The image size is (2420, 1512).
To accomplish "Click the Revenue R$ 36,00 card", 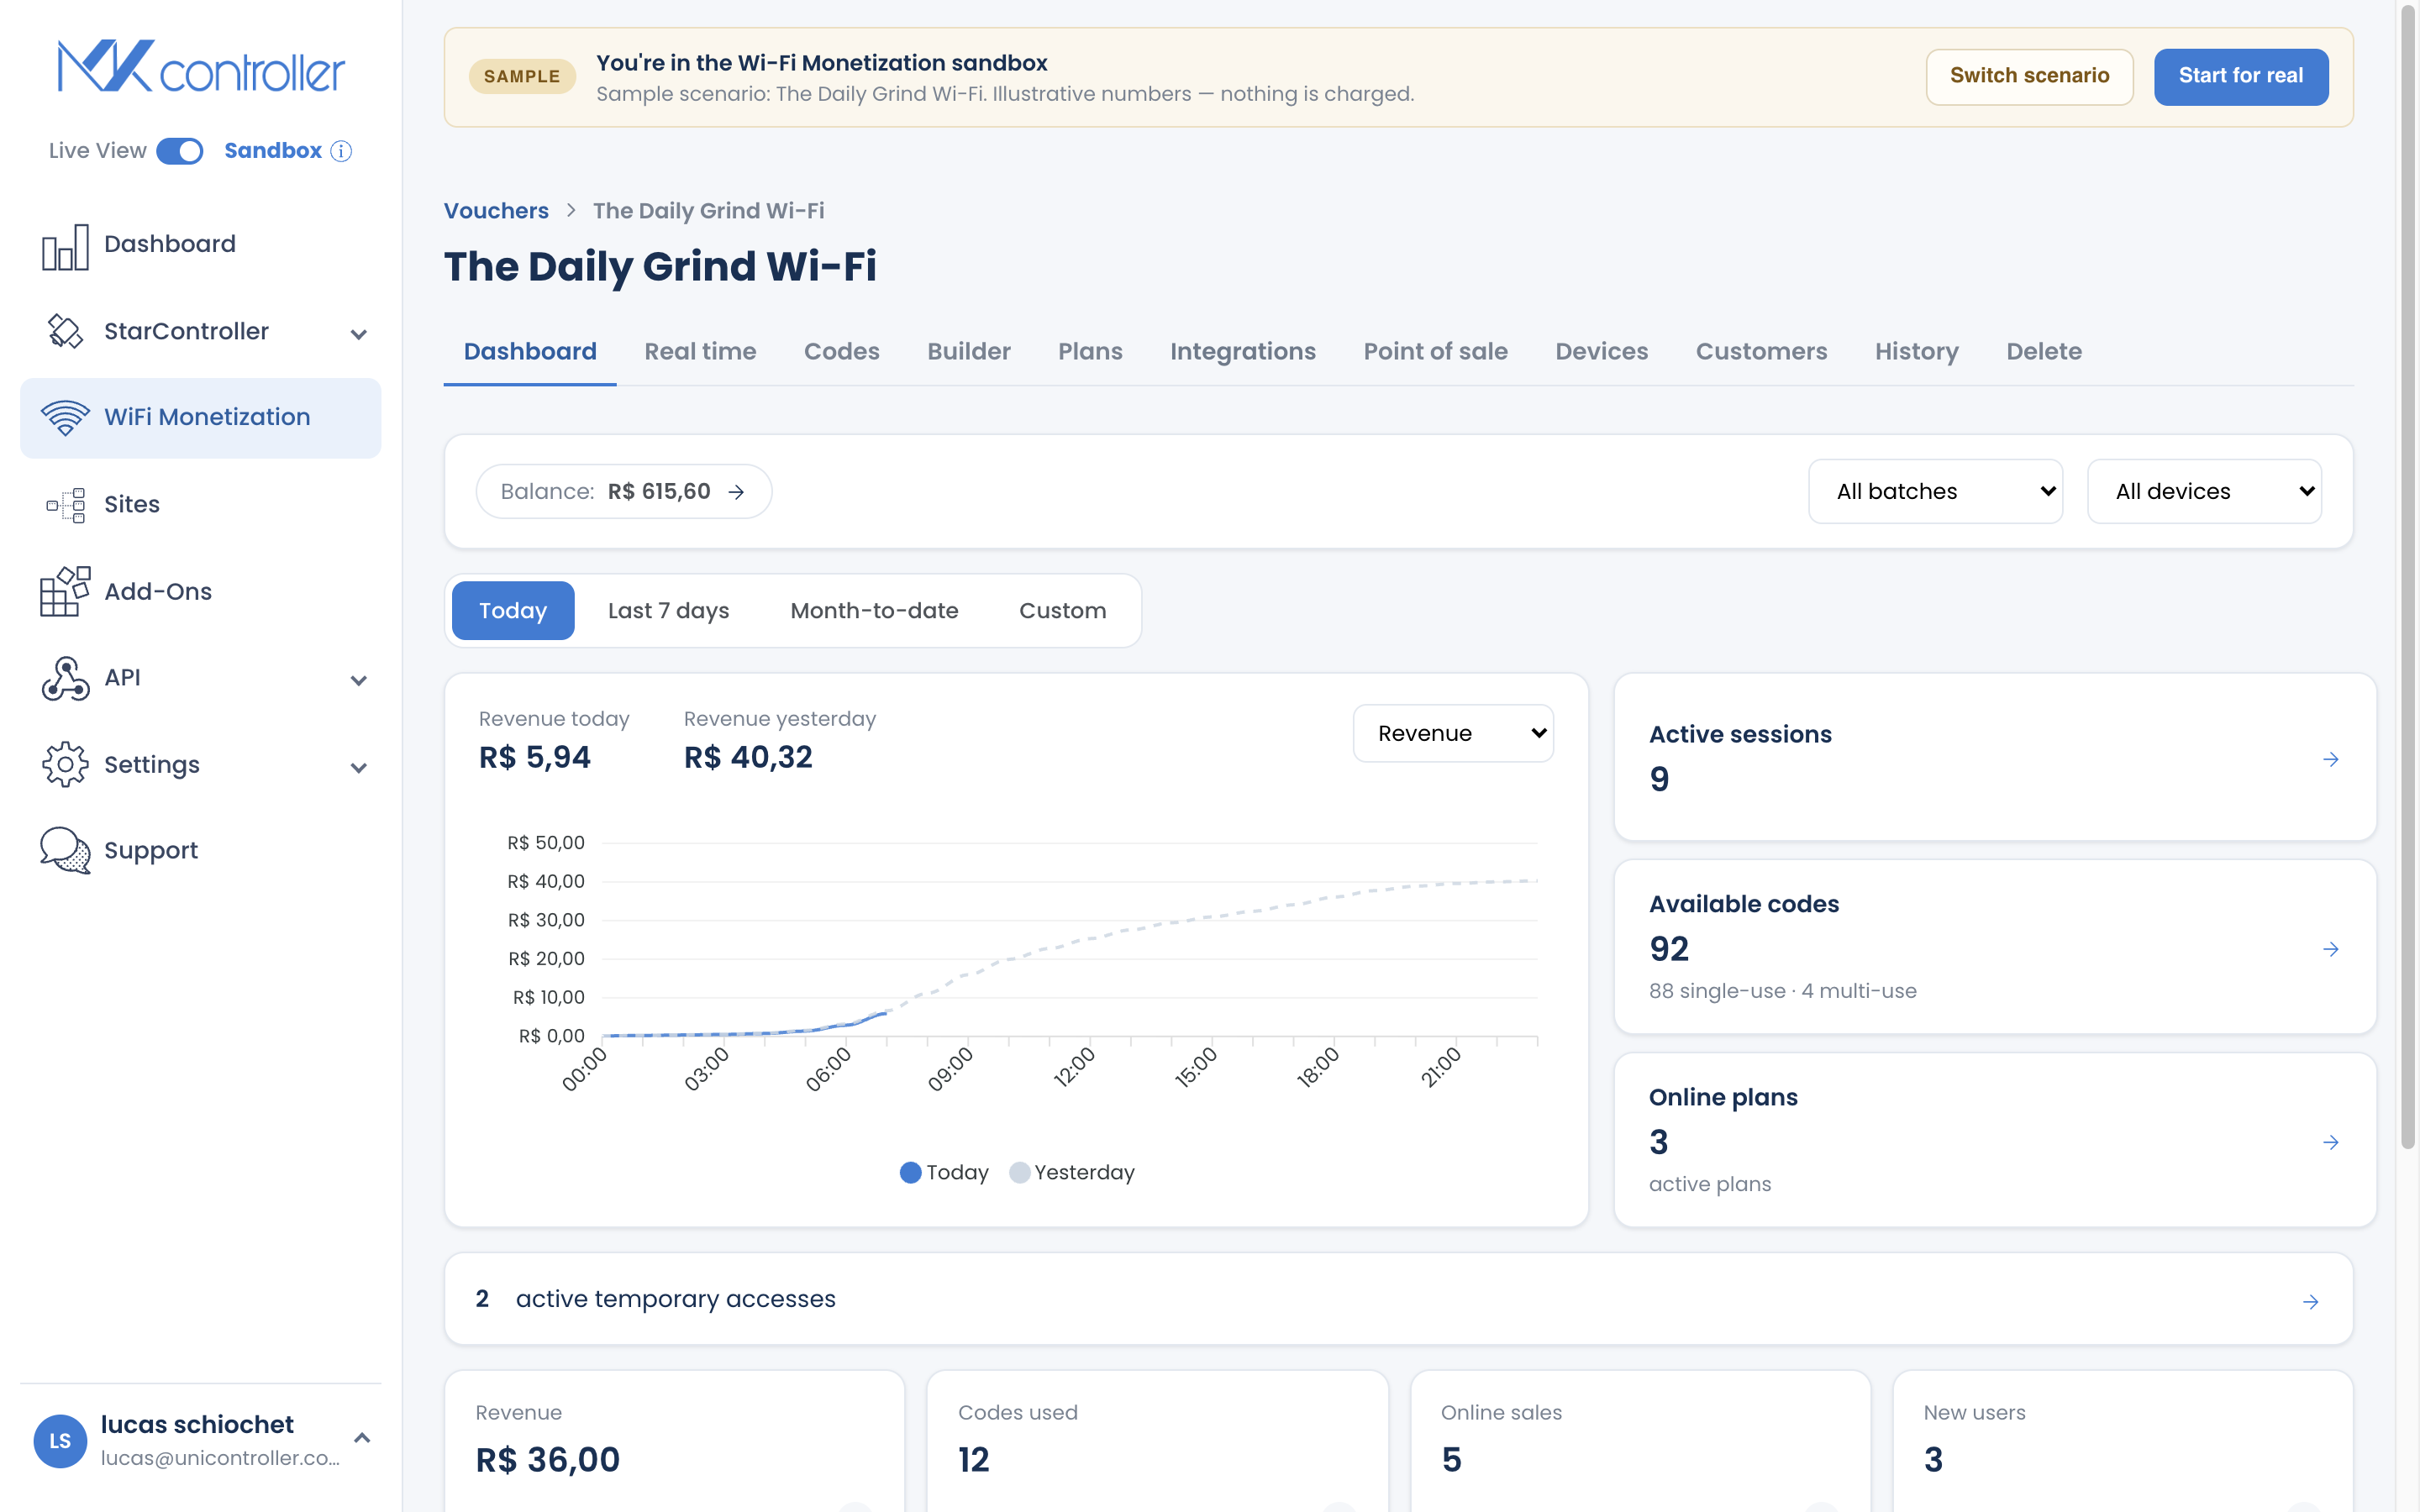I will point(675,1441).
